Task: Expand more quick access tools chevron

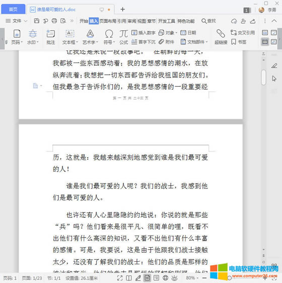Action: (x=72, y=21)
